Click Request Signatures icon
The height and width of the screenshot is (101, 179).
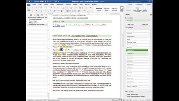tap(145, 9)
